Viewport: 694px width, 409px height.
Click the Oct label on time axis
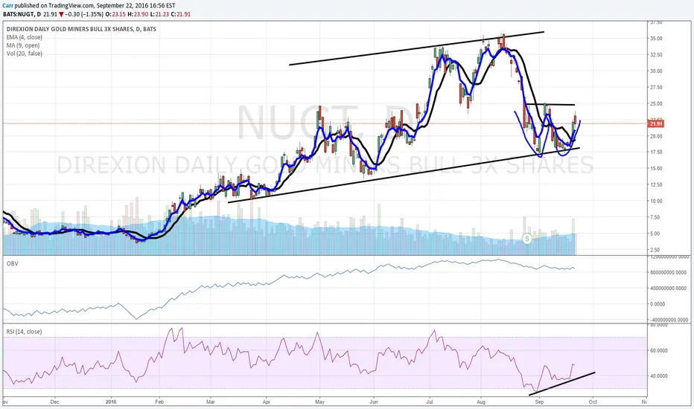point(593,402)
